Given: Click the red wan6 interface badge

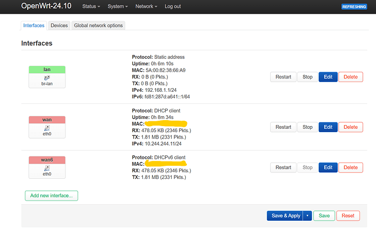Looking at the screenshot, I should 46,160.
